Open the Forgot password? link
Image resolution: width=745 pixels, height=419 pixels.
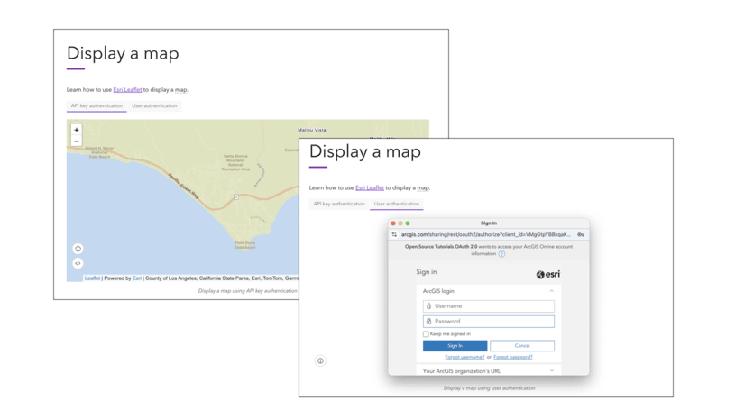(x=513, y=357)
